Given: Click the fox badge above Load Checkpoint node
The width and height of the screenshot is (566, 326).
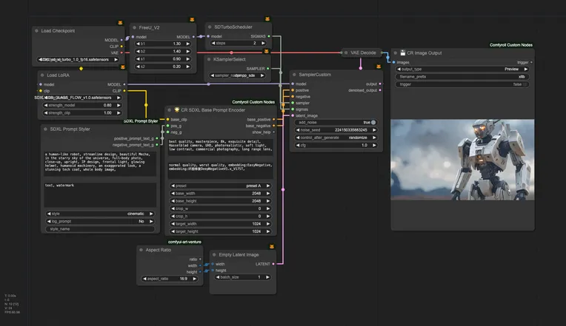Looking at the screenshot, I should (x=121, y=23).
